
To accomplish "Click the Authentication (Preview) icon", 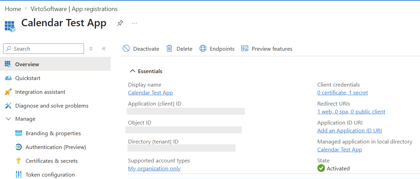I will 19,147.
